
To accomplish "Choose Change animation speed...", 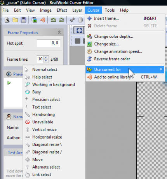I will click(125, 51).
